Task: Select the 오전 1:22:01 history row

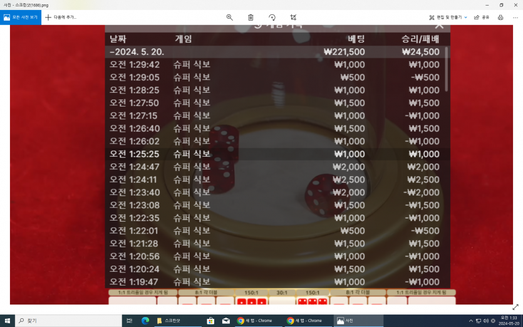Action: (277, 231)
